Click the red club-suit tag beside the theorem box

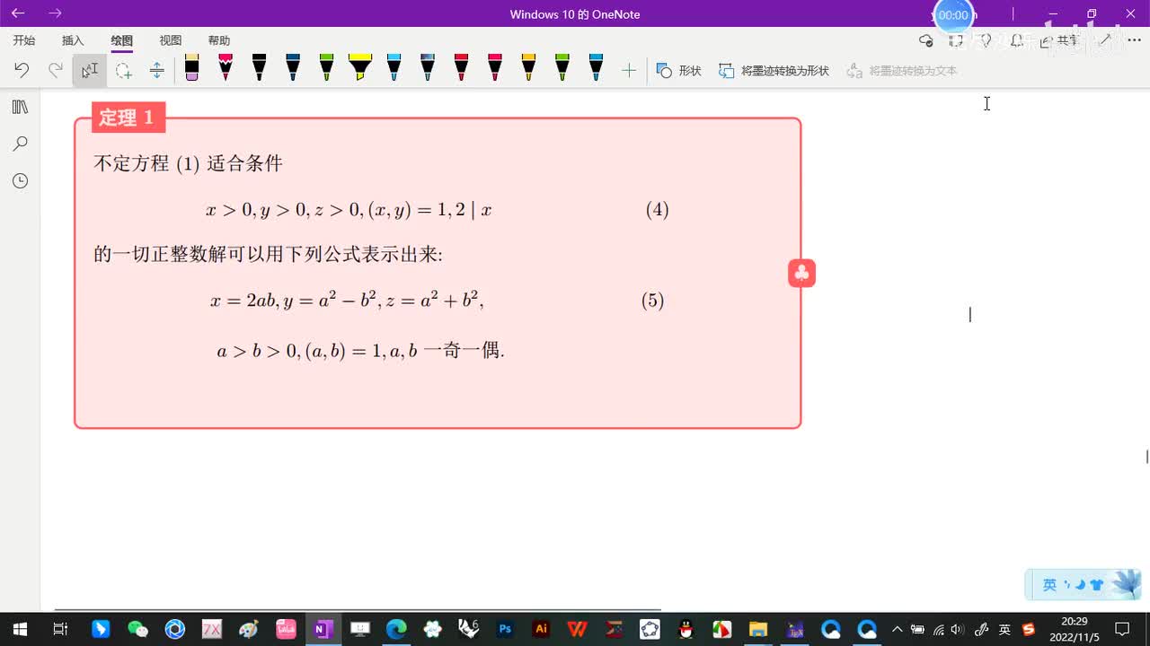pos(801,273)
